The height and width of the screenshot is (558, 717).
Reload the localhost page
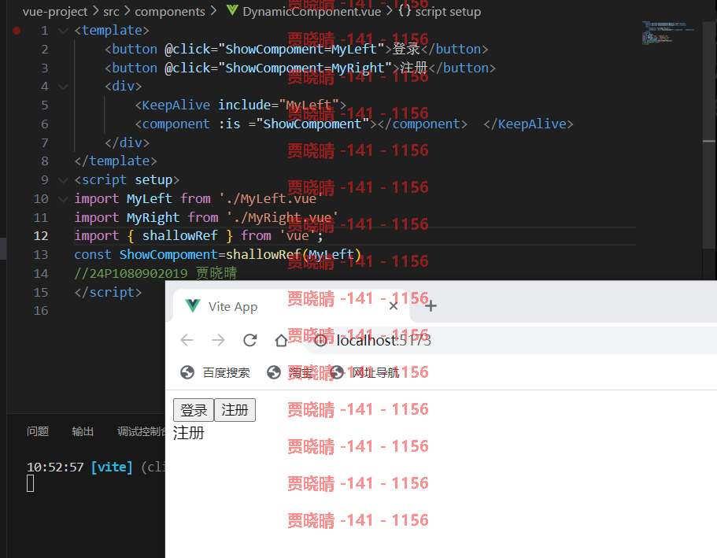[249, 340]
